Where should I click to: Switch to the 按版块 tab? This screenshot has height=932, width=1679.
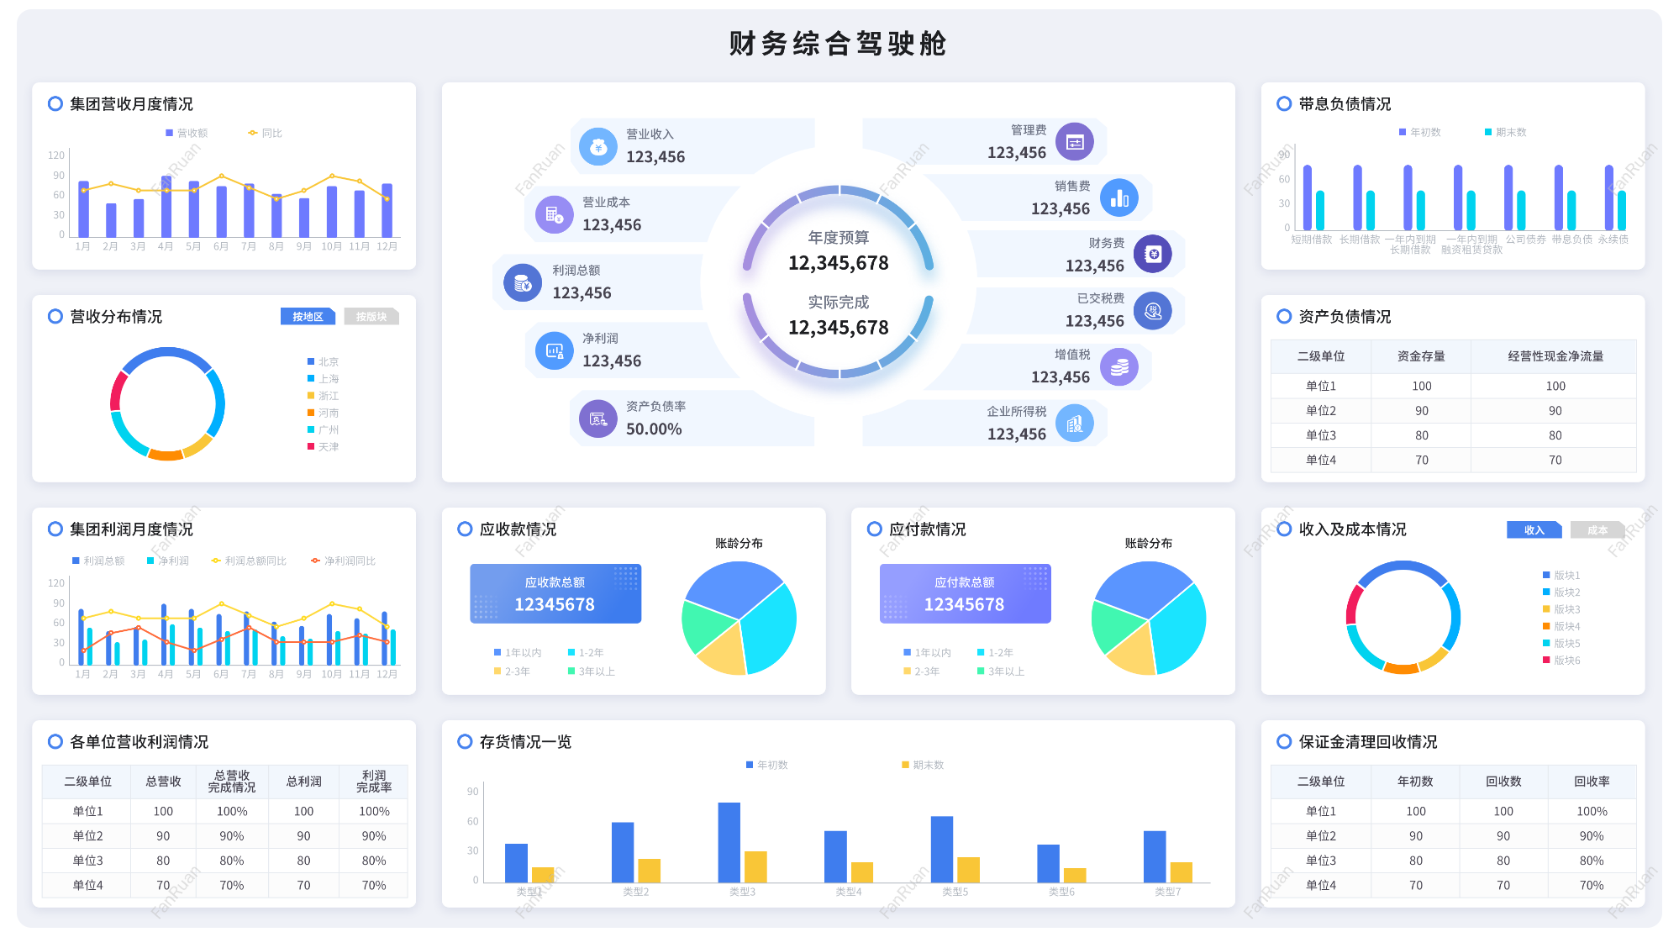(371, 317)
